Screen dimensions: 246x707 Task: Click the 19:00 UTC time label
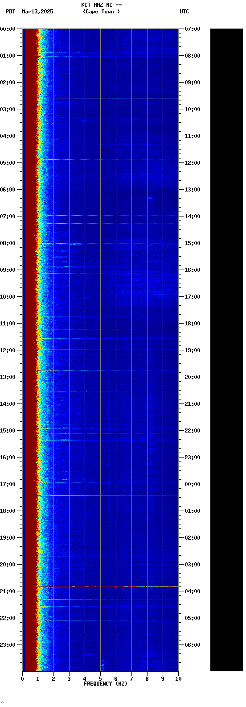coord(193,350)
